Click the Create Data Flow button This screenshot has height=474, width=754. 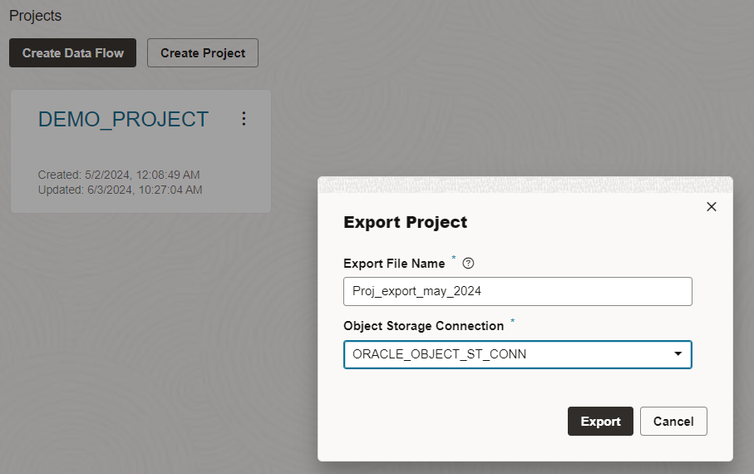coord(72,52)
